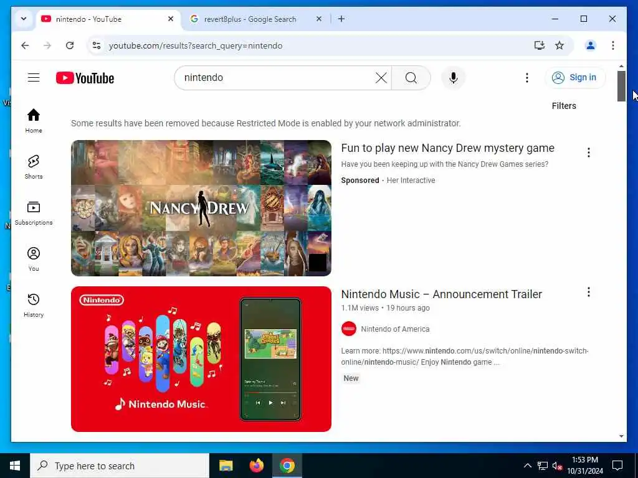Open Chrome tab search dropdown arrow

[24, 19]
